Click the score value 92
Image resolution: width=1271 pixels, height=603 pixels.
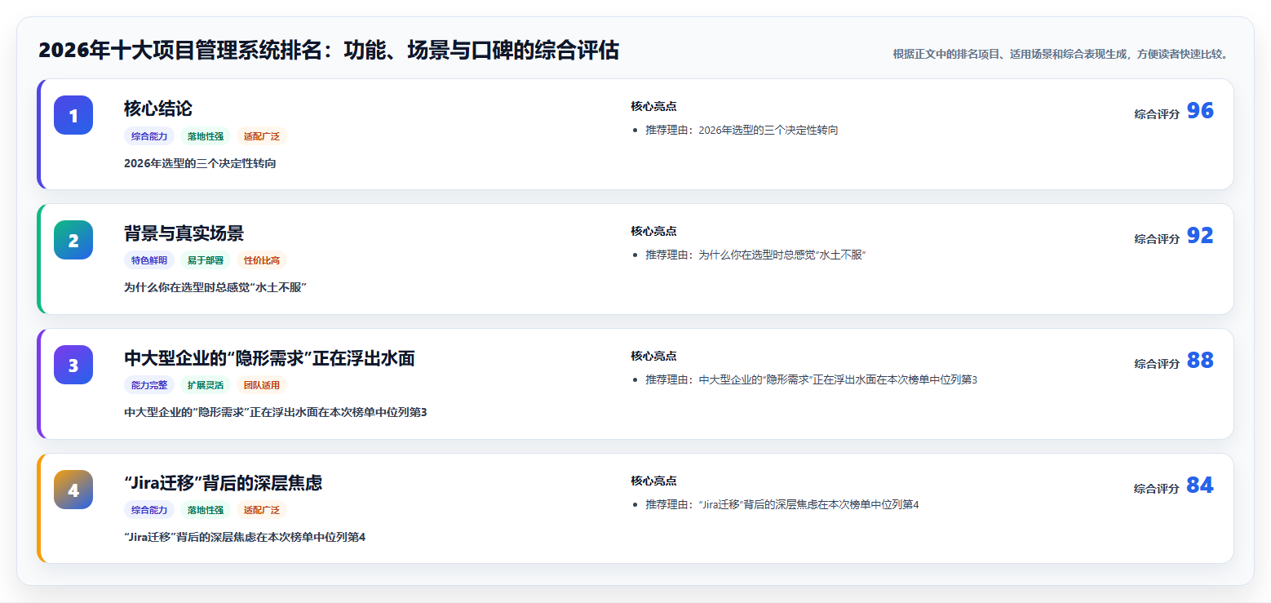click(x=1200, y=236)
